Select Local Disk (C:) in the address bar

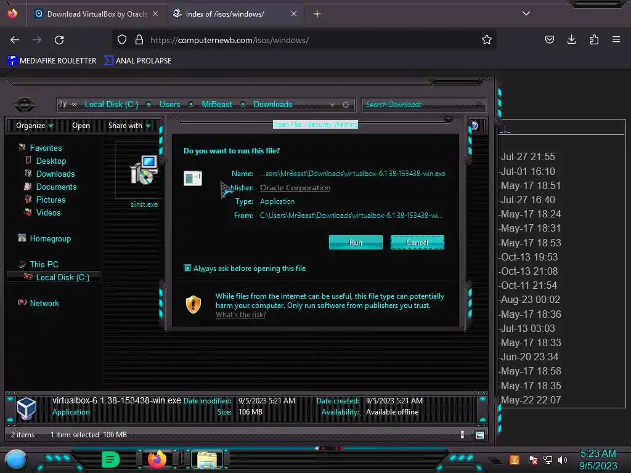(x=111, y=105)
